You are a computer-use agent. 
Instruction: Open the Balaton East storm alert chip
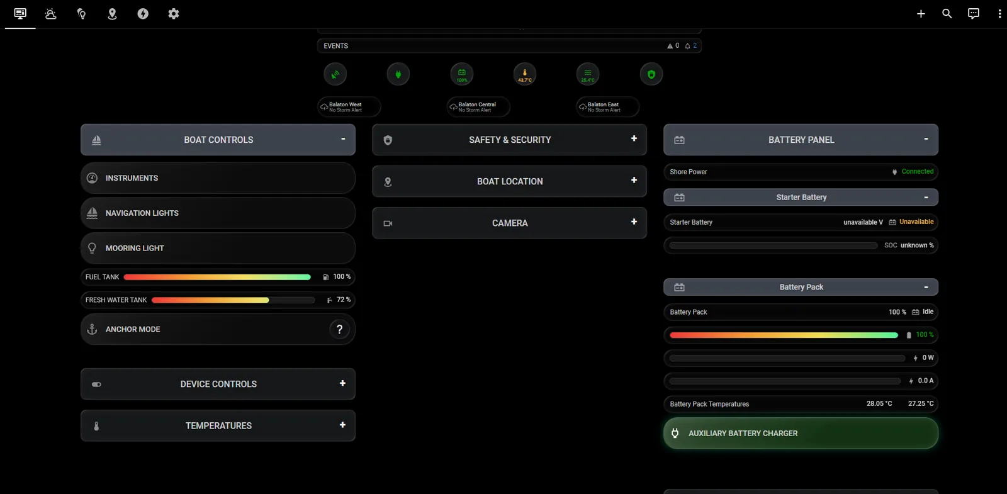[x=608, y=107]
